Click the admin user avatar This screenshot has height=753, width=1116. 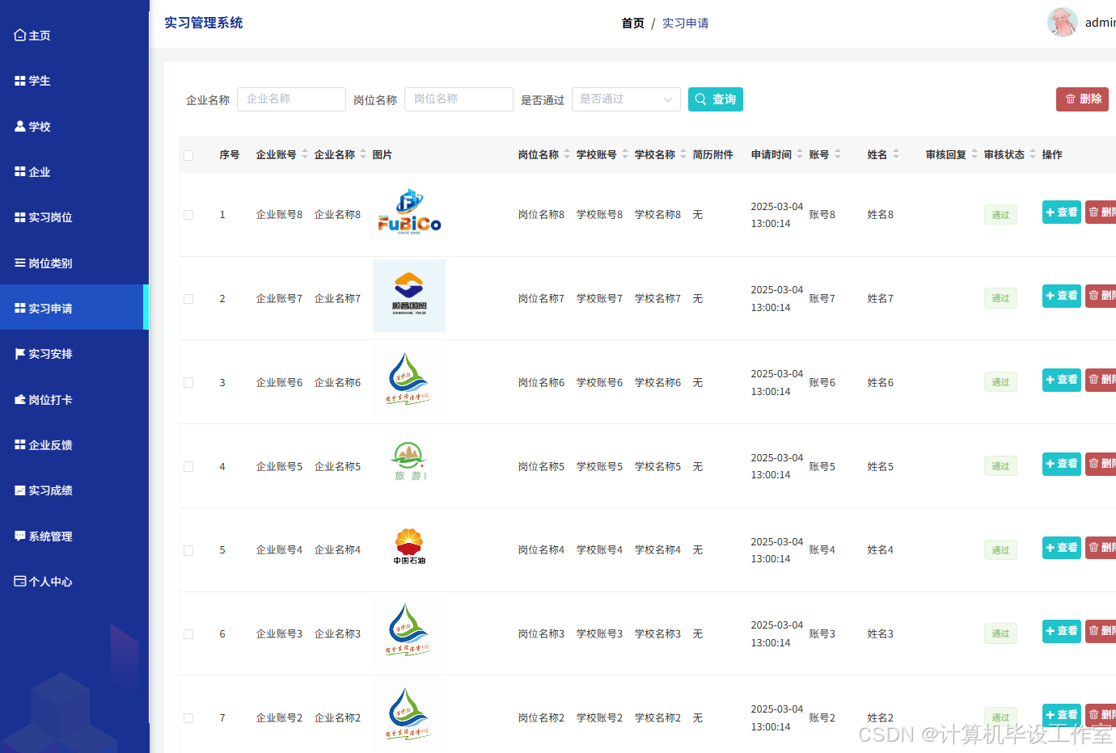[1062, 23]
